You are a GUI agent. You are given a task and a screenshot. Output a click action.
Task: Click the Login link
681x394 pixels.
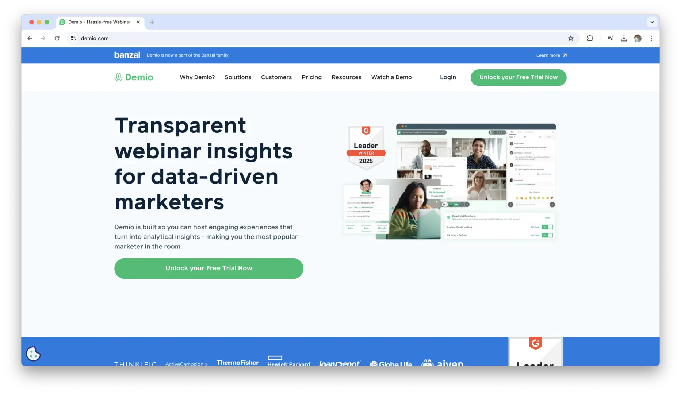(448, 77)
